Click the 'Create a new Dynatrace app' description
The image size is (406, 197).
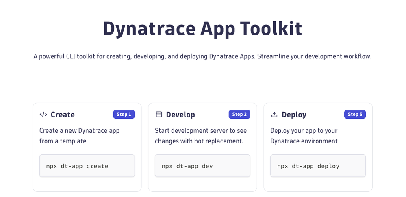coord(79,131)
